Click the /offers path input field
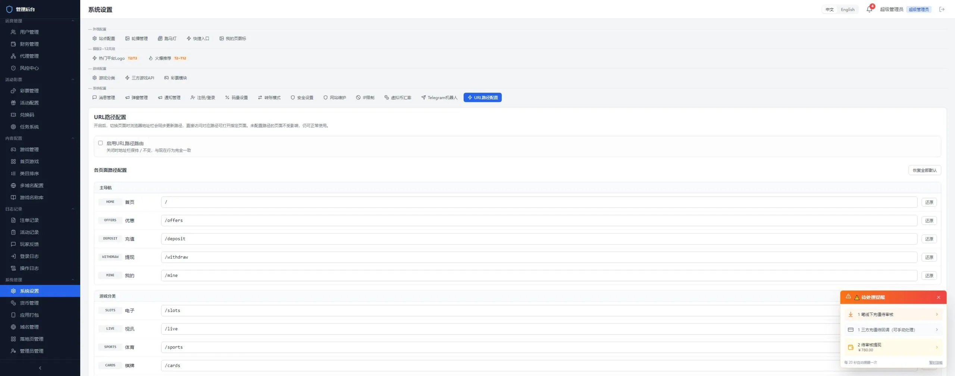955x376 pixels. point(539,220)
